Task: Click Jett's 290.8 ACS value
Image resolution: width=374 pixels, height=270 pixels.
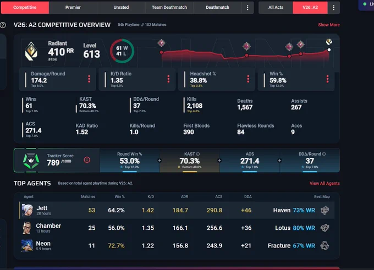Action: point(215,210)
